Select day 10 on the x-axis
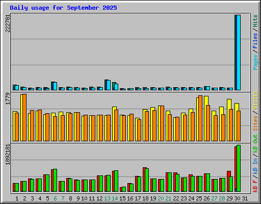This screenshot has width=261, height=204. [84, 198]
